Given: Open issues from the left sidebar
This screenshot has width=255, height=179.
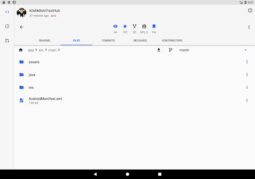Looking at the screenshot, I should [x=7, y=26].
